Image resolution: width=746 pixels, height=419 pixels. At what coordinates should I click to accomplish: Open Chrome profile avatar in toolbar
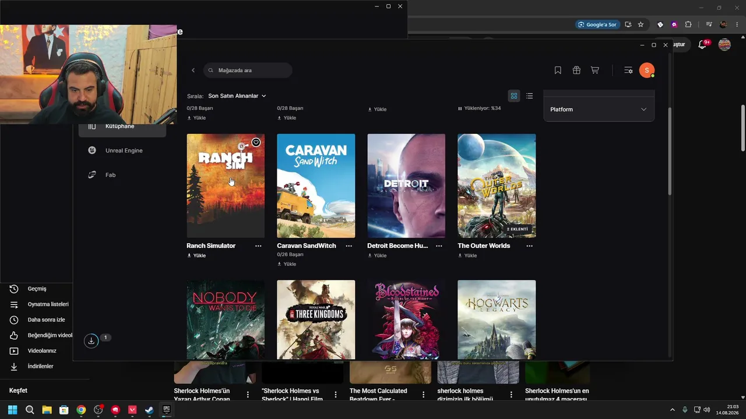coord(723,24)
